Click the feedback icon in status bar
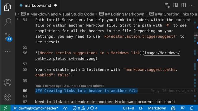The image size is (198, 111). pos(183,108)
